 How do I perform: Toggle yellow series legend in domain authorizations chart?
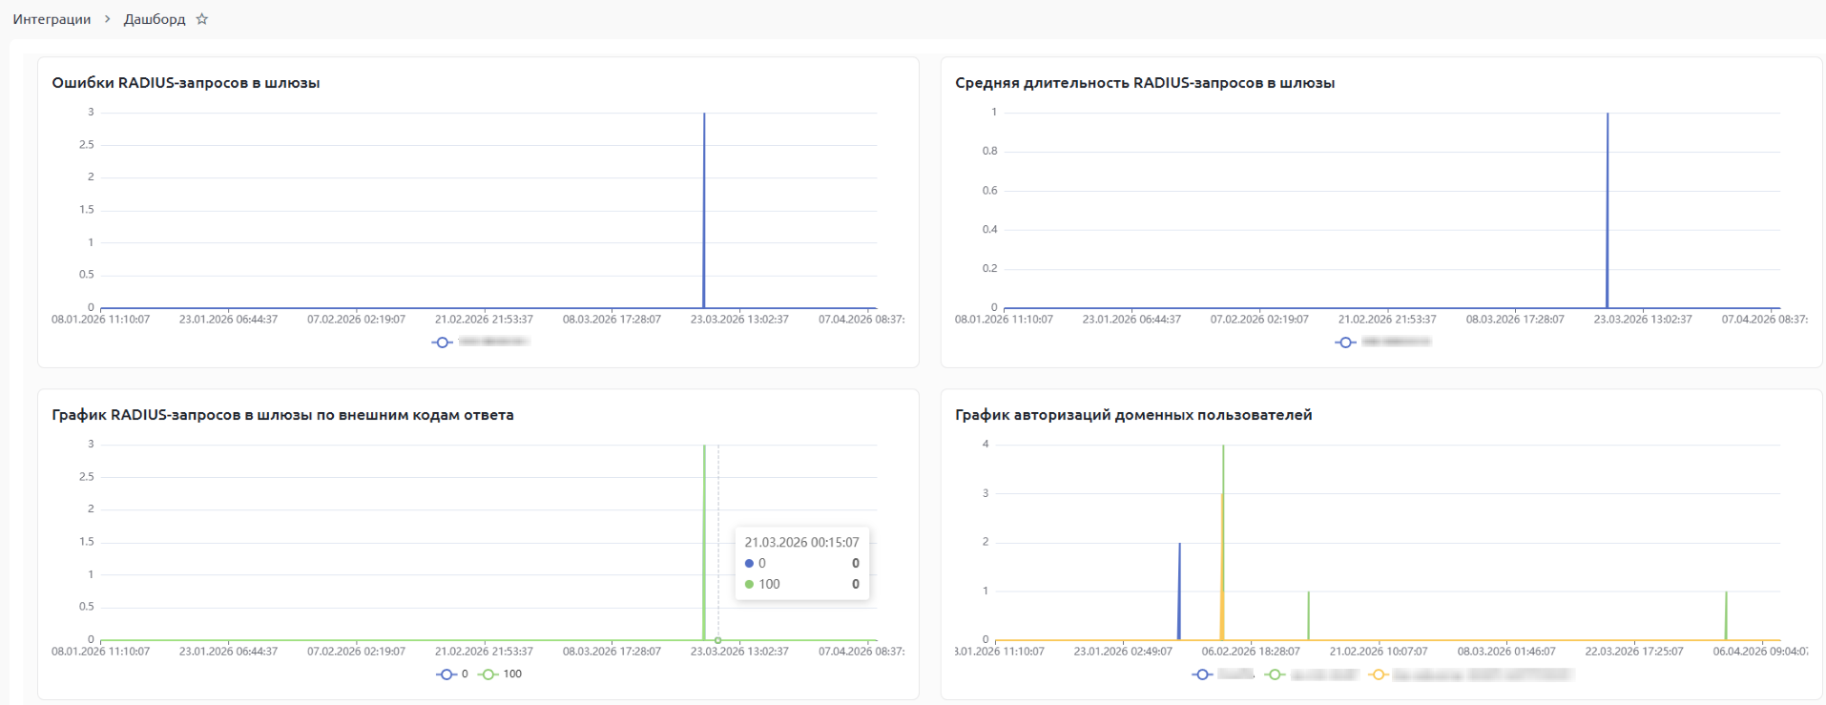[1378, 674]
